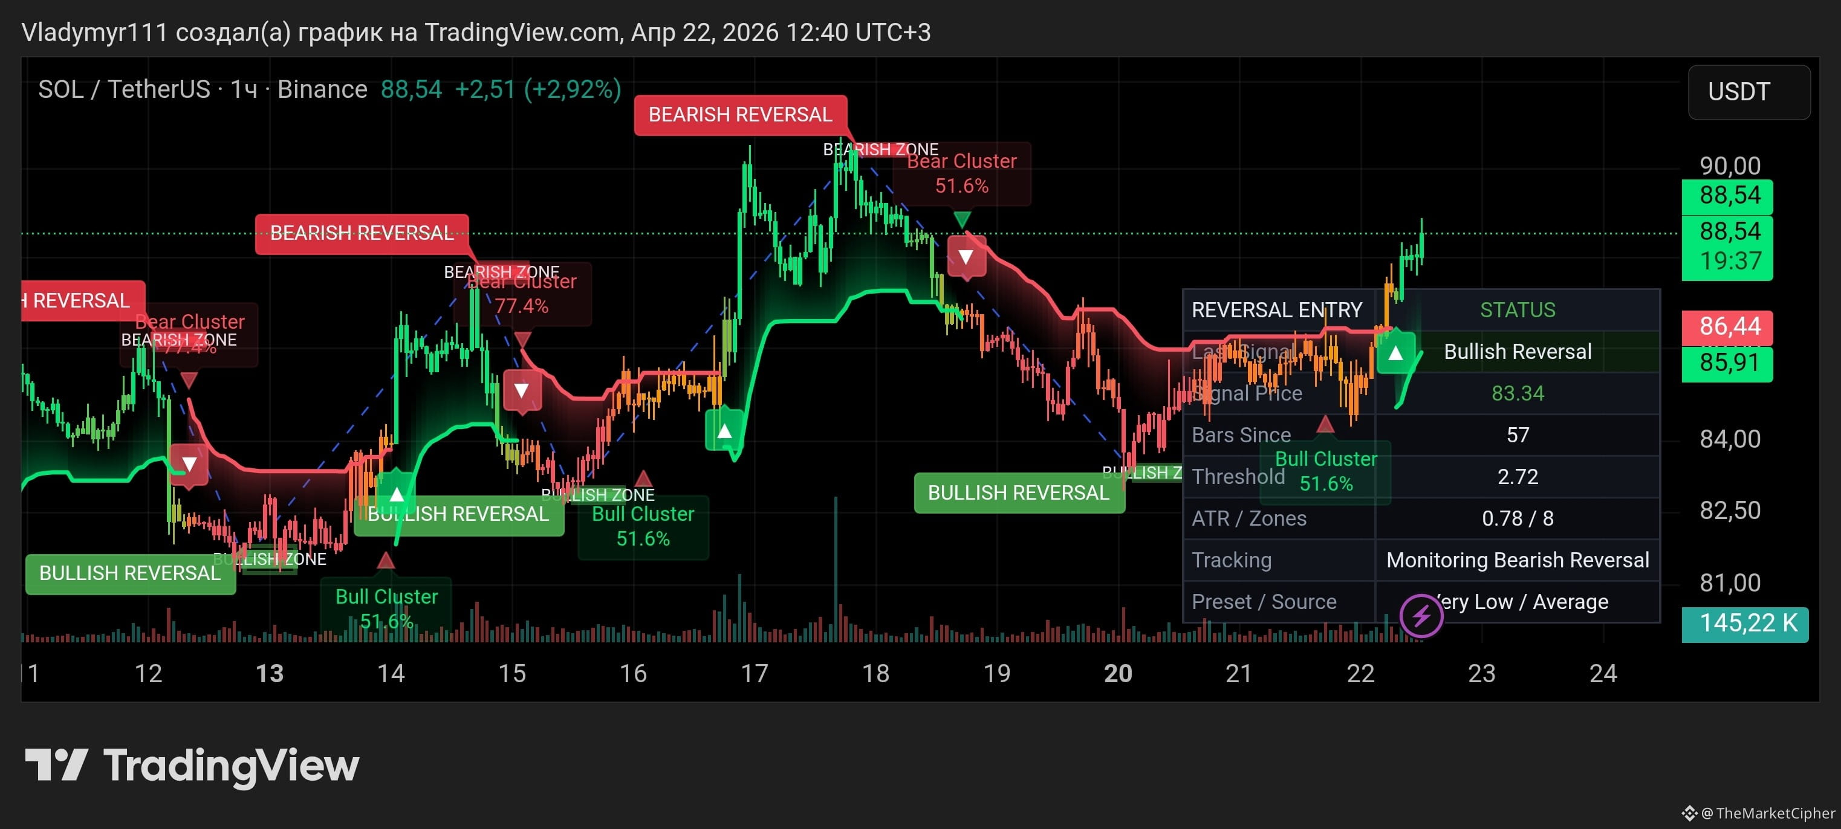This screenshot has width=1841, height=829.
Task: Click the 81,00 price scale tick
Action: pyautogui.click(x=1730, y=583)
